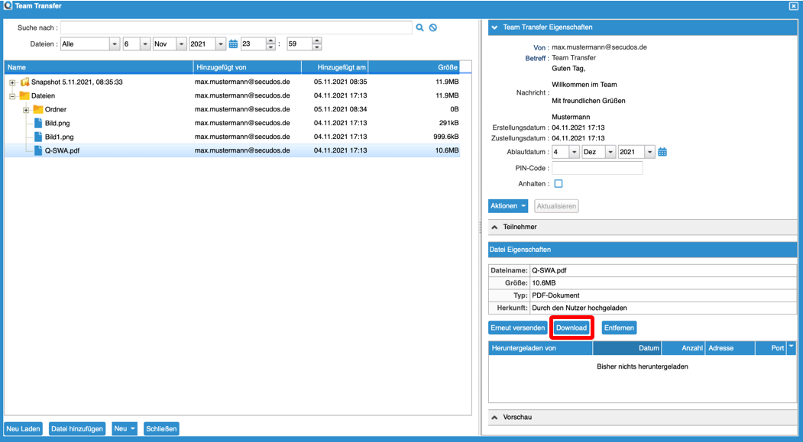The width and height of the screenshot is (803, 442).
Task: Open the Dateien date calendar picker icon
Action: [234, 44]
